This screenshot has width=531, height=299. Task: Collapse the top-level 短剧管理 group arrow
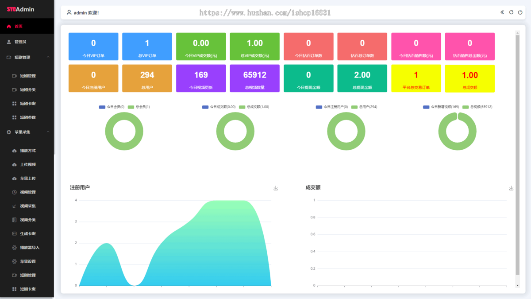48,57
